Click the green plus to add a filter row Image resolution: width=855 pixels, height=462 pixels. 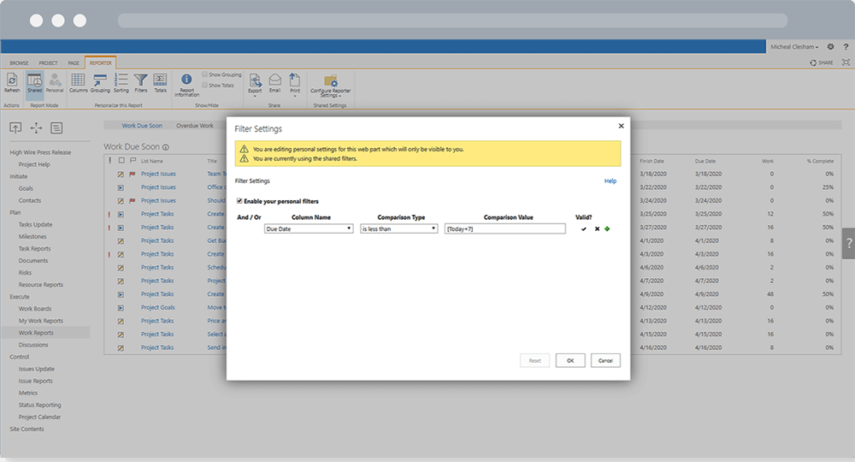point(607,229)
